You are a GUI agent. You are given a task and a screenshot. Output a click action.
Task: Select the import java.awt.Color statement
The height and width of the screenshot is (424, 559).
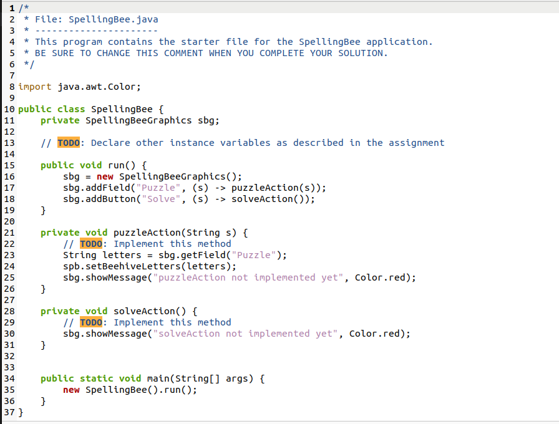pyautogui.click(x=79, y=86)
